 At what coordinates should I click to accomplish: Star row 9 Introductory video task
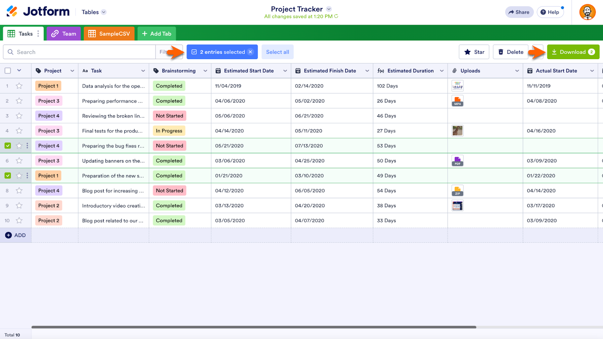[19, 206]
